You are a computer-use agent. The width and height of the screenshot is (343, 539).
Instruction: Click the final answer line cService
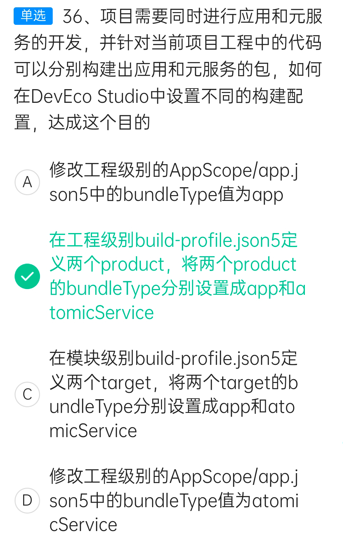tap(83, 524)
